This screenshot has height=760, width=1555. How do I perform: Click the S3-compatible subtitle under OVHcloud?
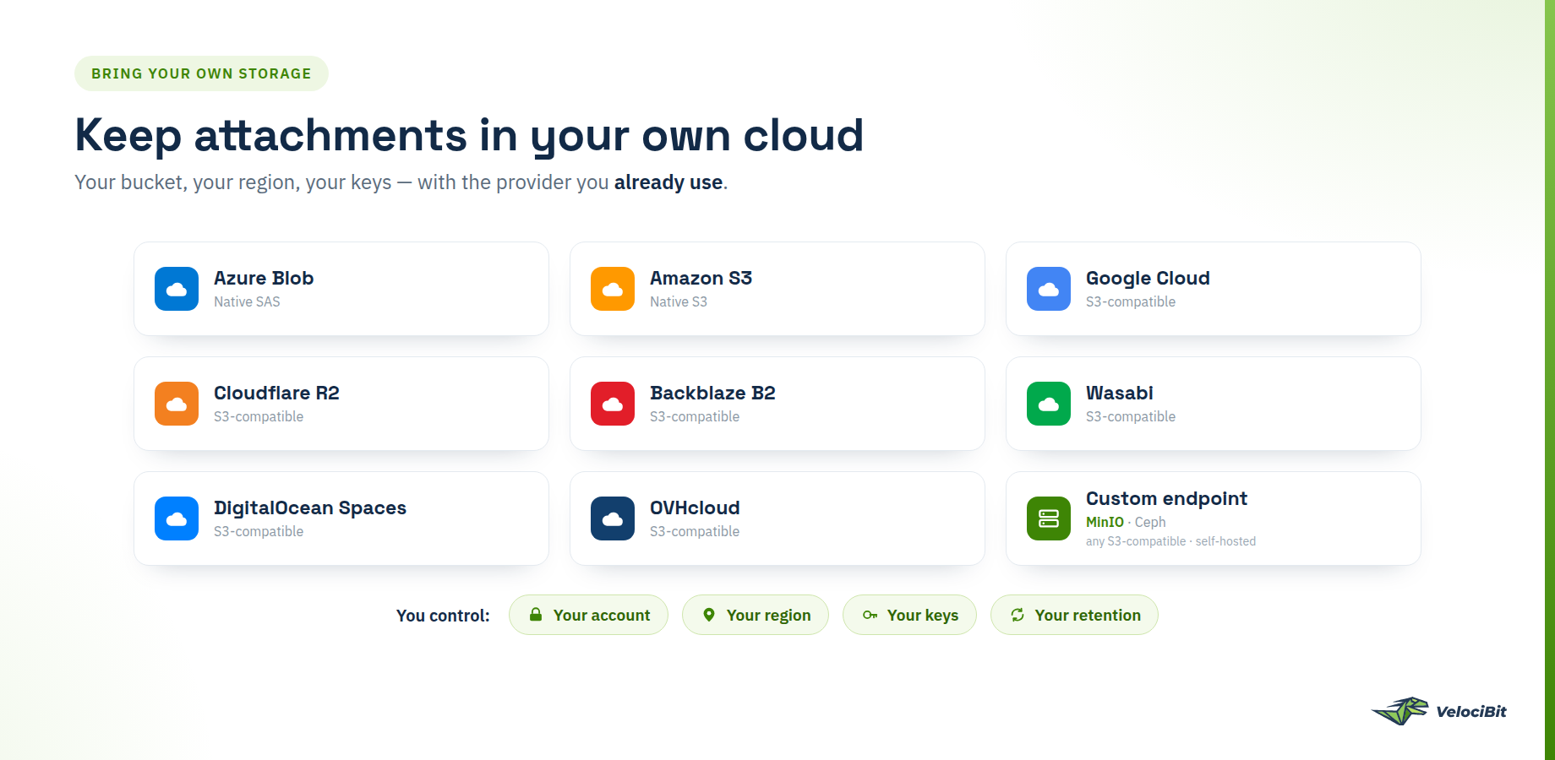[x=695, y=531]
